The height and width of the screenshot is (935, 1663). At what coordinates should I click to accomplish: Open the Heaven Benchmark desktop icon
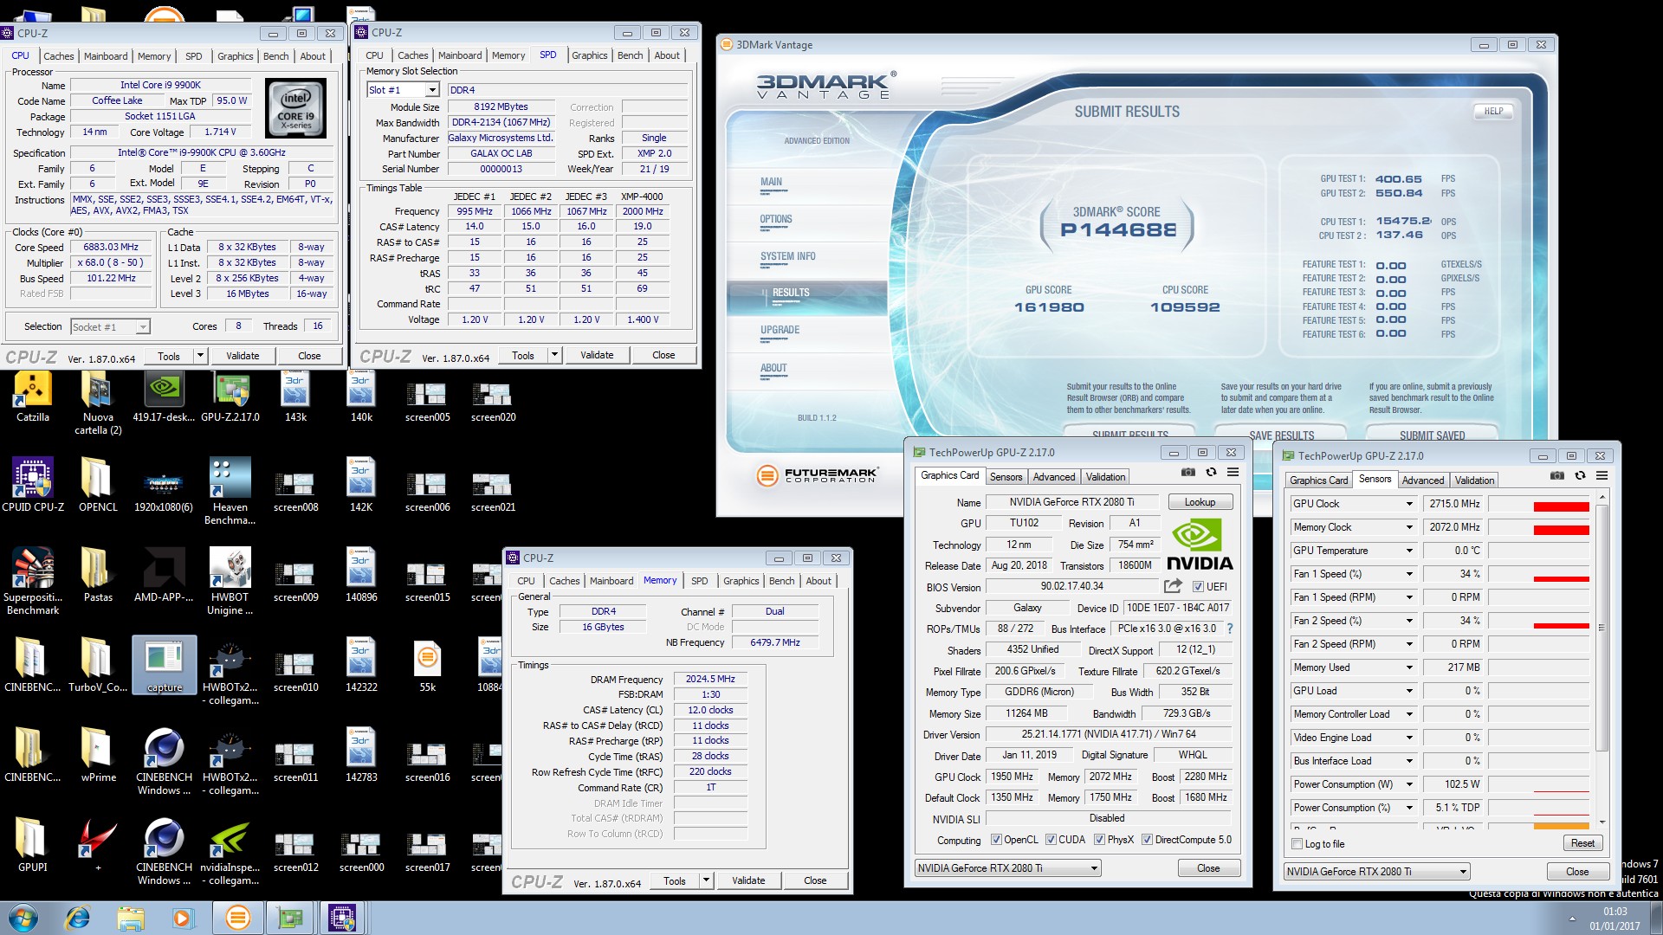tap(230, 491)
